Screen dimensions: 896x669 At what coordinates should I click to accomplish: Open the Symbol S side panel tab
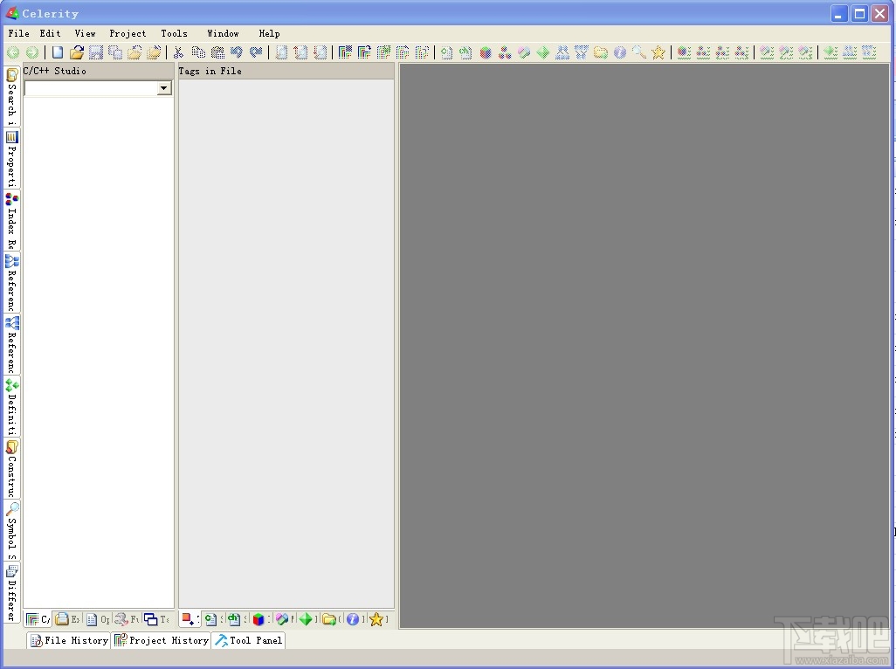coord(12,531)
